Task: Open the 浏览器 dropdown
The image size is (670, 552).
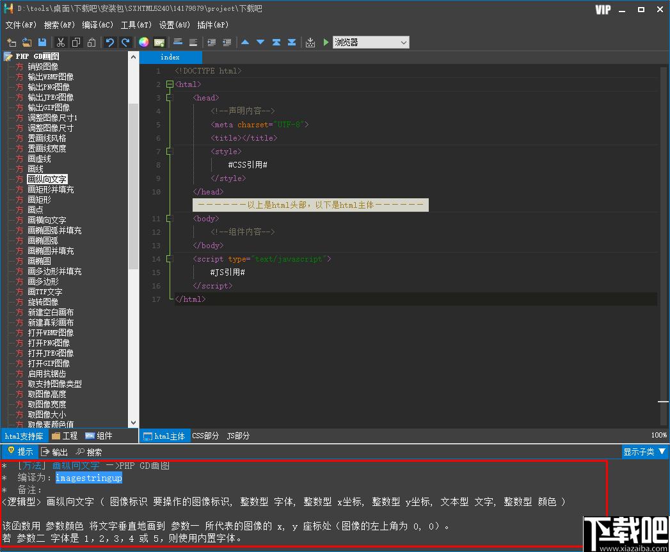Action: click(x=371, y=42)
